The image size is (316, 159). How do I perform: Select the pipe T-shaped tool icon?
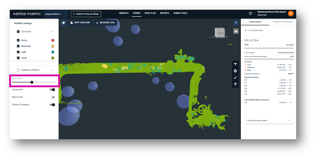tap(235, 64)
